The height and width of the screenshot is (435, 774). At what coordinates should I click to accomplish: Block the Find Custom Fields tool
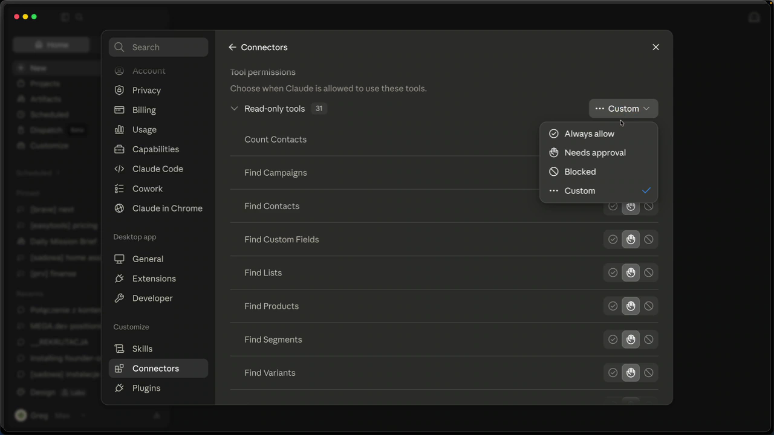[x=649, y=240]
